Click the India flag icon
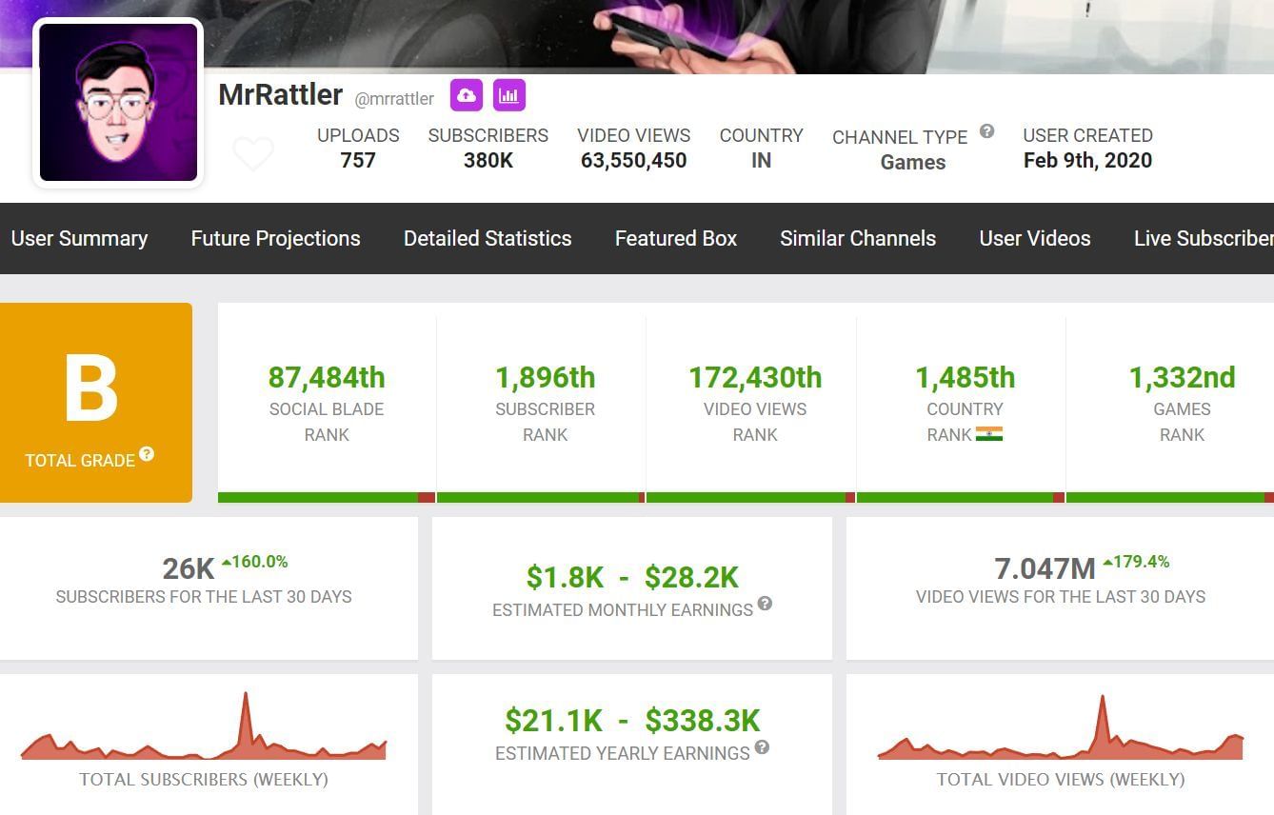This screenshot has height=815, width=1274. pyautogui.click(x=989, y=434)
